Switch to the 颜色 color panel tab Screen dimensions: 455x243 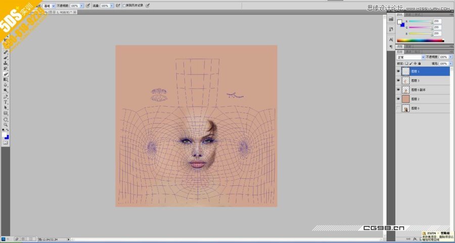pyautogui.click(x=399, y=15)
